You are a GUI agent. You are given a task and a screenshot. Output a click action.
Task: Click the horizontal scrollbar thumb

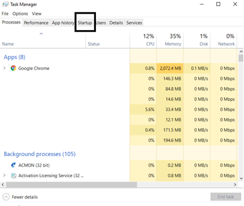pos(71,184)
